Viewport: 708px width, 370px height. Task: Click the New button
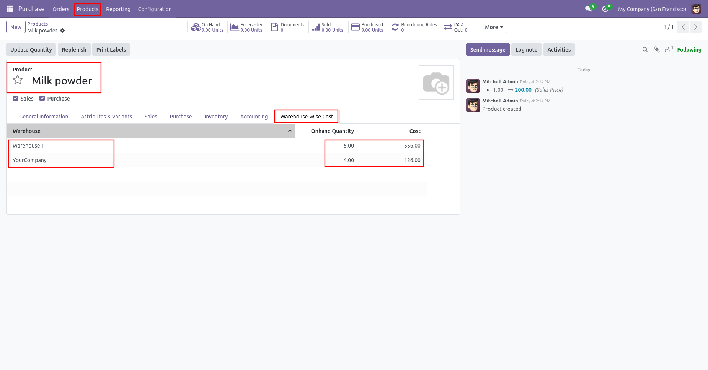pyautogui.click(x=16, y=27)
